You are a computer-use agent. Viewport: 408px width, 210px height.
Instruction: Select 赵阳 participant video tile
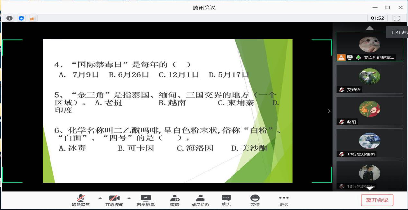click(369, 111)
